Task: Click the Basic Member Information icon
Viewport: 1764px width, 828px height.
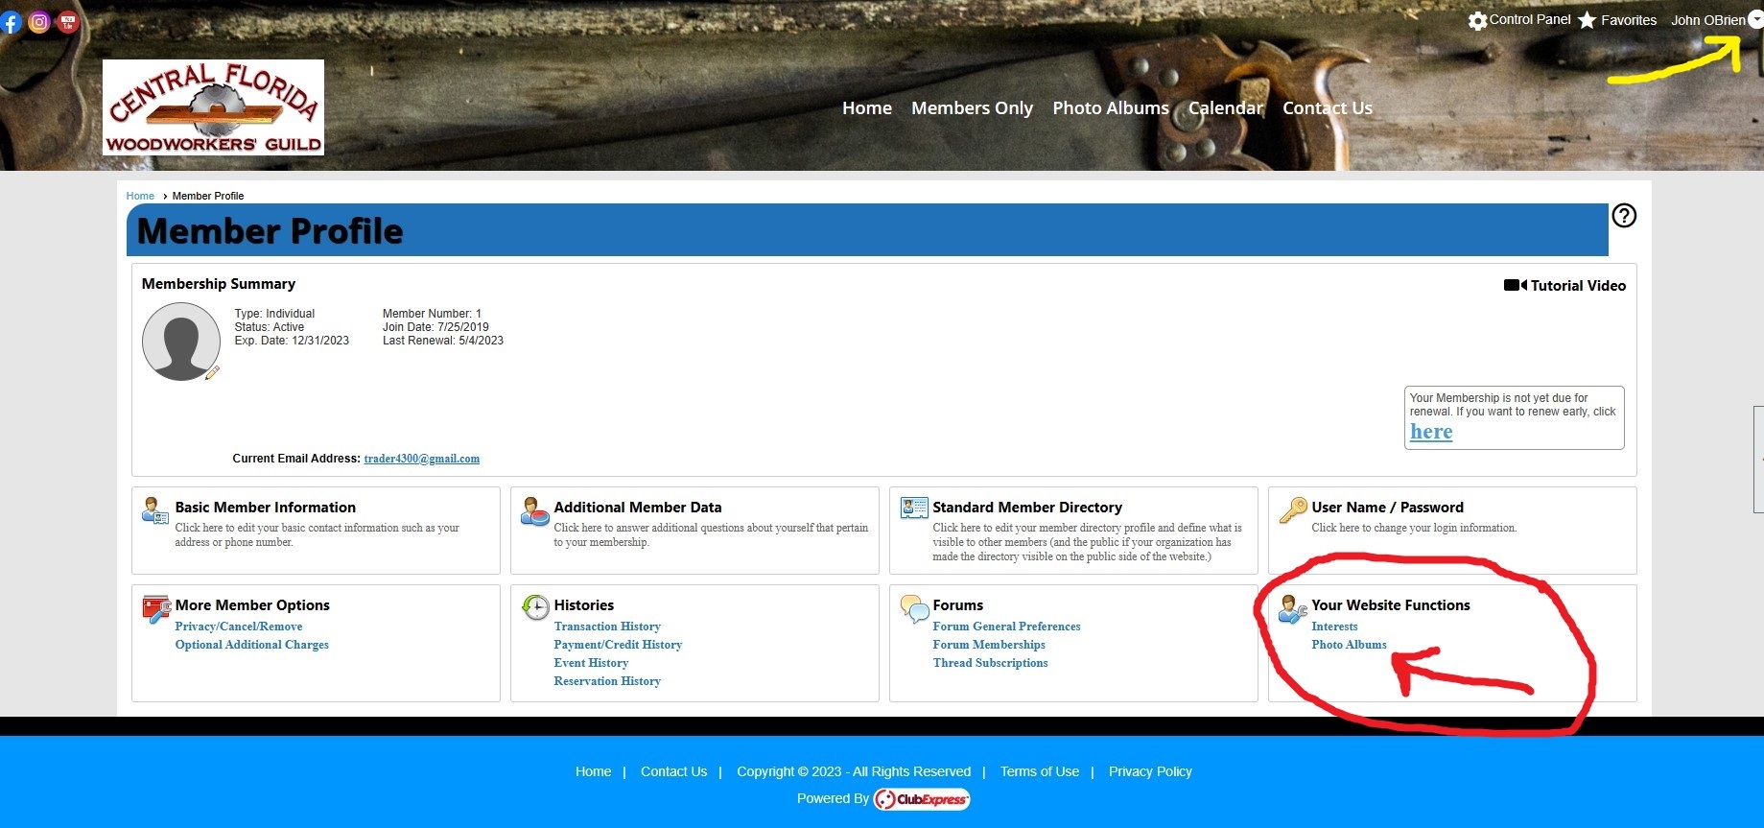Action: coord(154,510)
